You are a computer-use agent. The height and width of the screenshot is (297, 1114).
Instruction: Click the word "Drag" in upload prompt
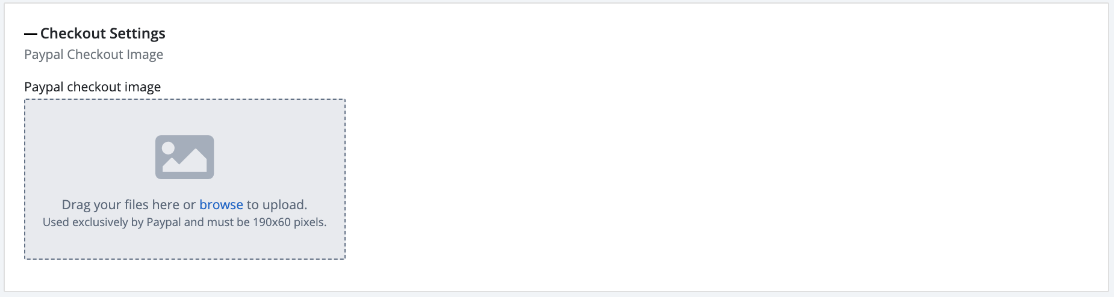[x=76, y=205]
